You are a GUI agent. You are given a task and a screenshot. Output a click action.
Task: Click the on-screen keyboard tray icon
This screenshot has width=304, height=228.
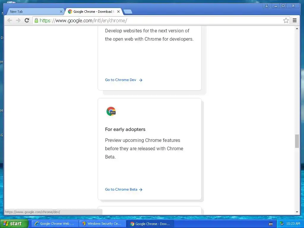pos(271,224)
